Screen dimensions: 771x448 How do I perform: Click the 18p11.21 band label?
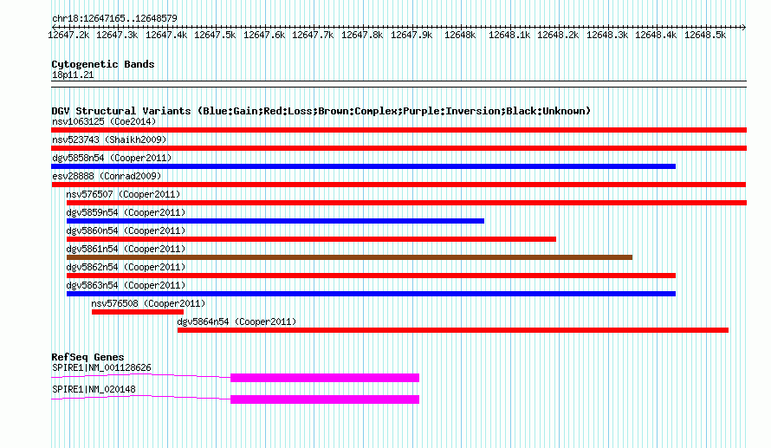coord(73,75)
